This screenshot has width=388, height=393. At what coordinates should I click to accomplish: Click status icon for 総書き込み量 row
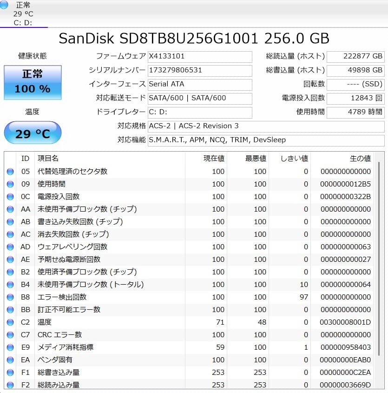click(x=10, y=373)
